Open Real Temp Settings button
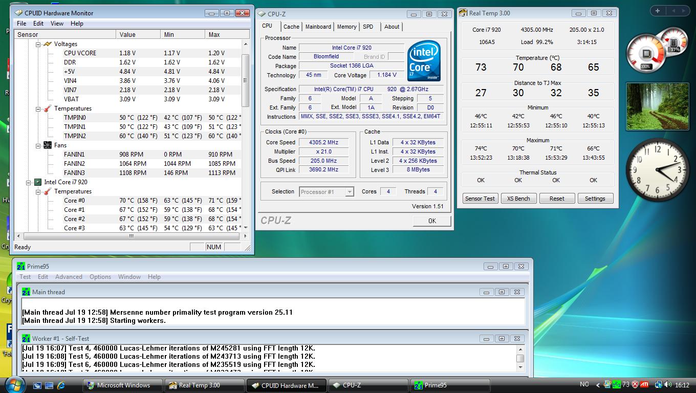696x393 pixels. [595, 199]
